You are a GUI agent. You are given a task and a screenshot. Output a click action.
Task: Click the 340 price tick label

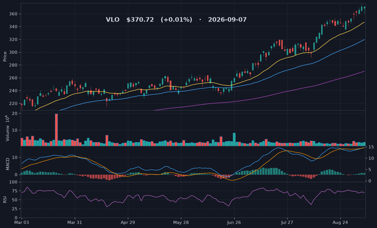coord(13,27)
